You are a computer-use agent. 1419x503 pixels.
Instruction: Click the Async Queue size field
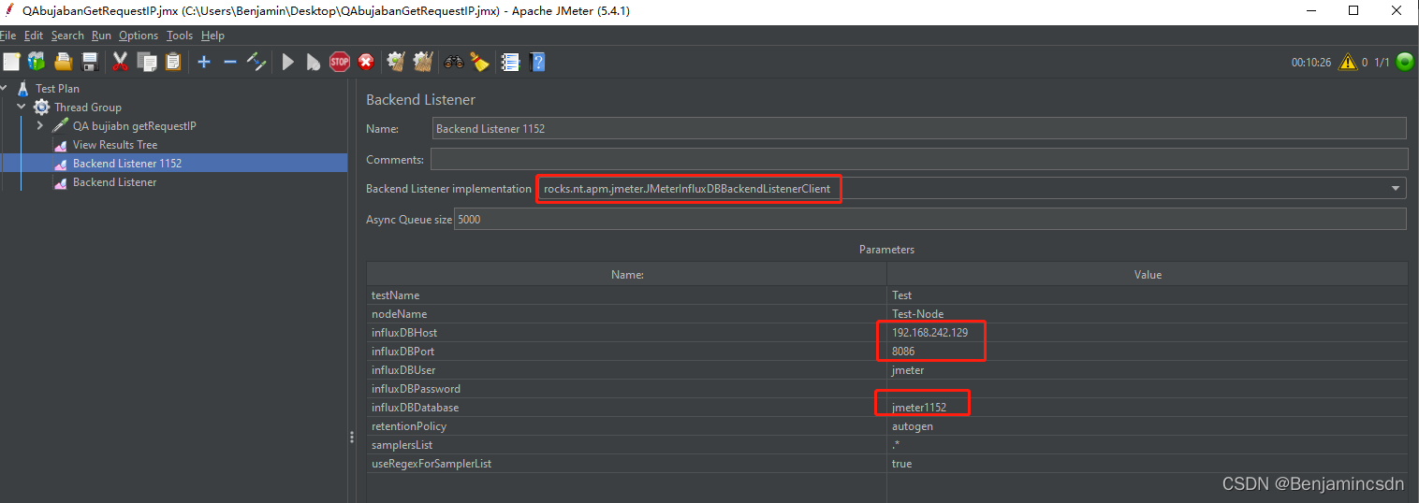[x=929, y=218]
